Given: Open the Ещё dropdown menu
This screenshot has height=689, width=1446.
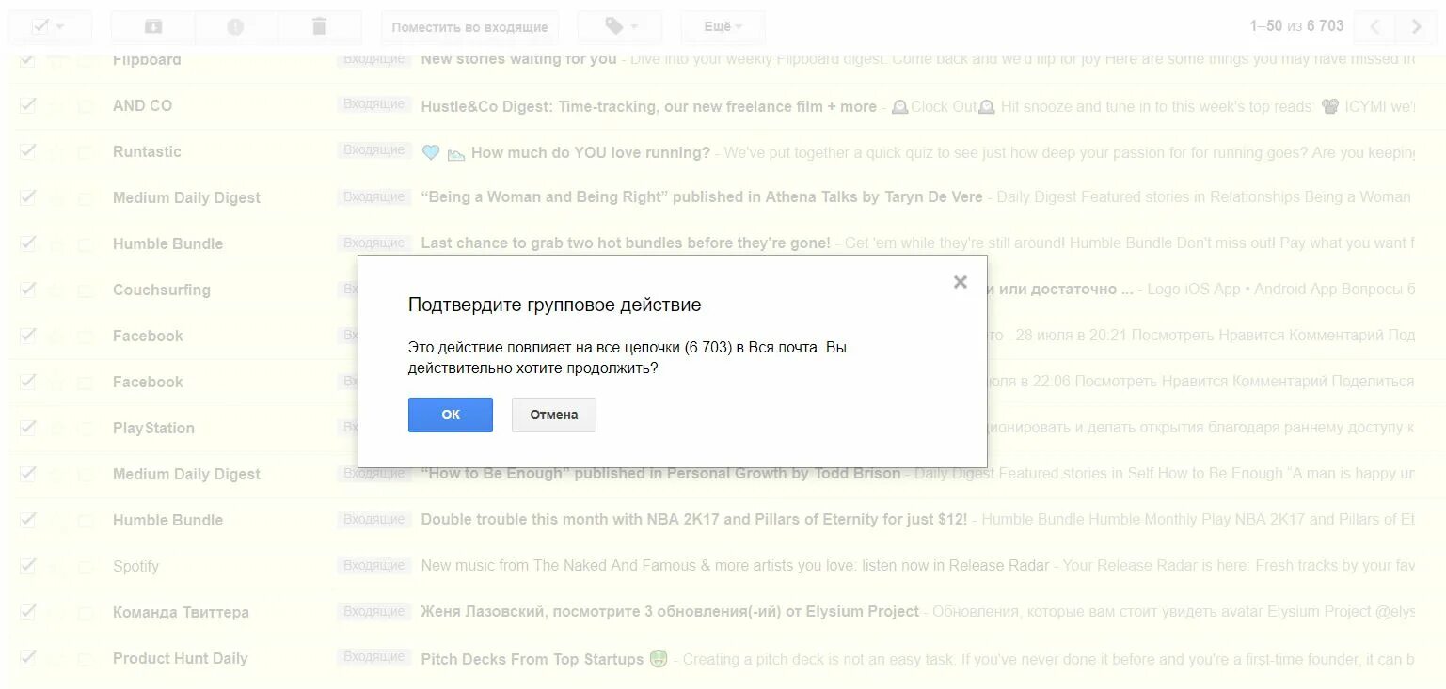Looking at the screenshot, I should tap(723, 27).
